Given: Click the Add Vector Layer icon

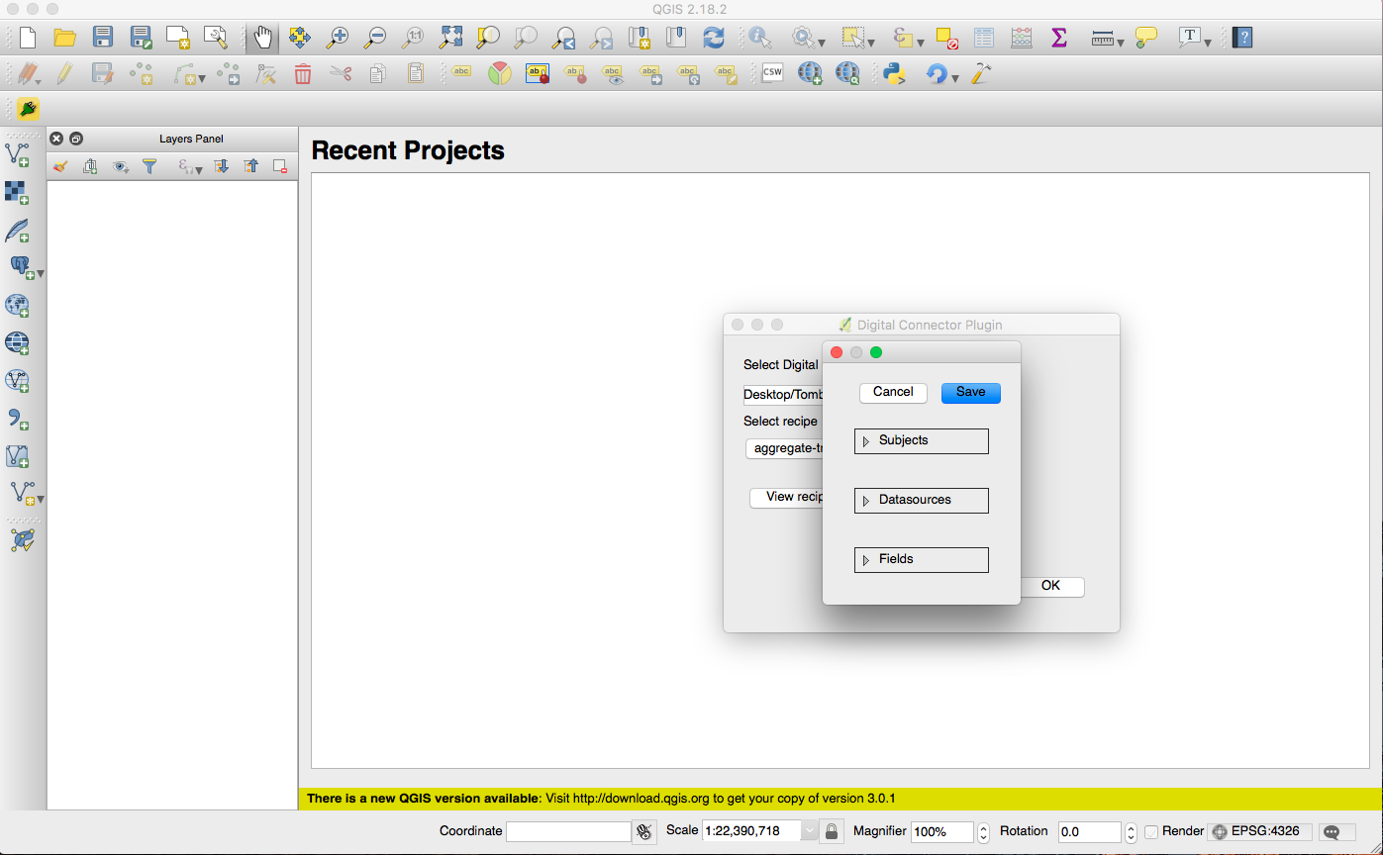Looking at the screenshot, I should click(x=18, y=153).
